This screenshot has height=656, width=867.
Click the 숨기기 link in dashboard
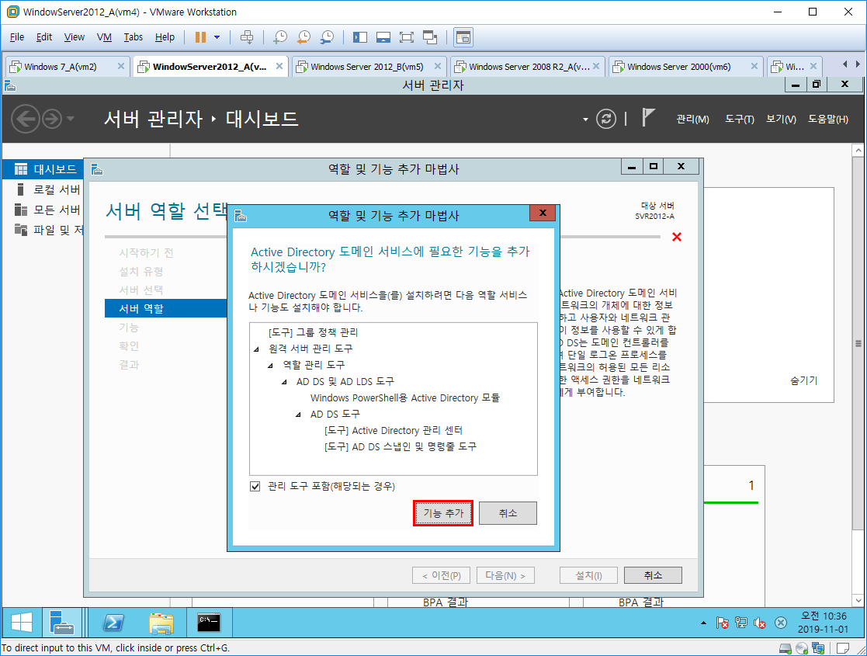[x=803, y=380]
